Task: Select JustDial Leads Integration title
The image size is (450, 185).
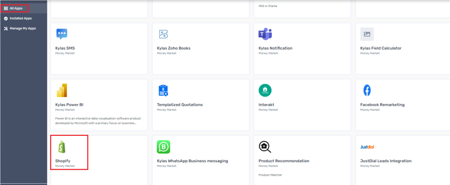Action: click(386, 161)
